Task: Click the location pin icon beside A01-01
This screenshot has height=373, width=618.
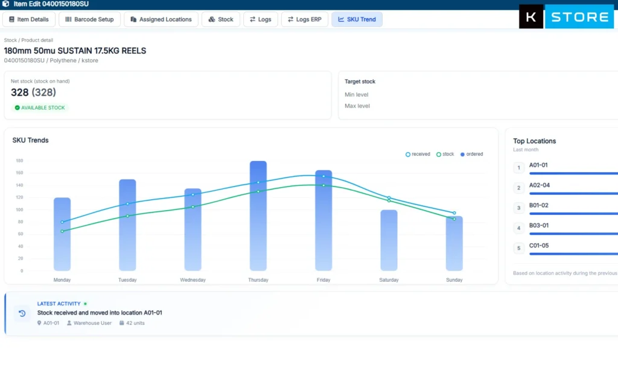Action: 39,323
